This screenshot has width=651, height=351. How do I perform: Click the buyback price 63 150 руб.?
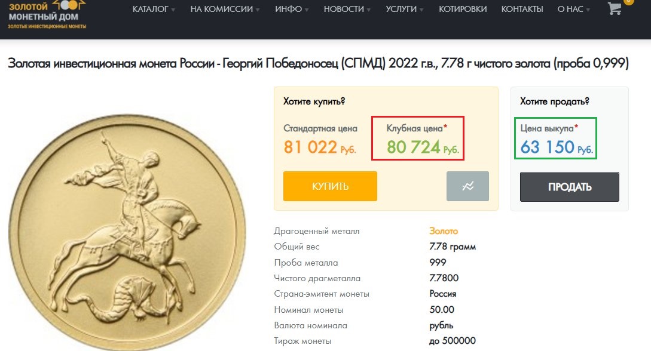point(557,147)
